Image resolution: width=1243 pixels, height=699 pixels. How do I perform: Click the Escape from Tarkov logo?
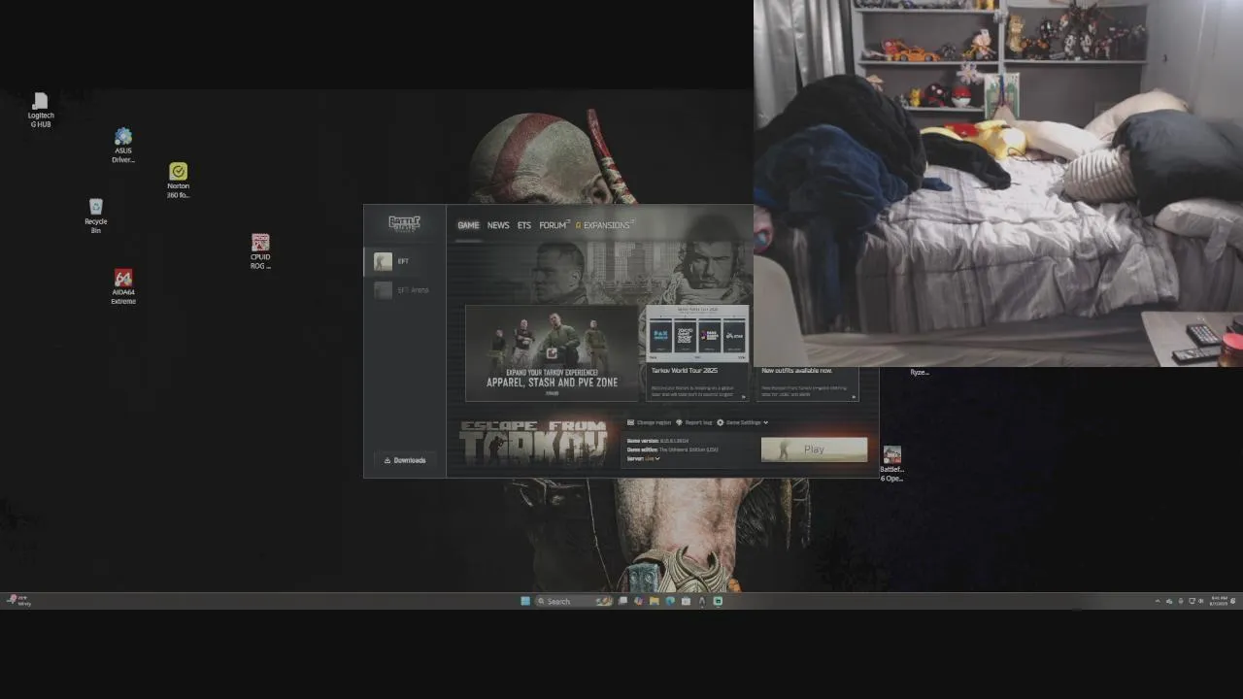pos(533,445)
